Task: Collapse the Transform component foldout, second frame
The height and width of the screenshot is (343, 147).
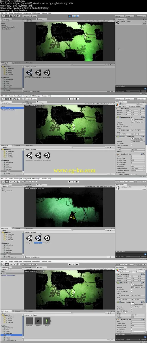Action: pos(117,108)
